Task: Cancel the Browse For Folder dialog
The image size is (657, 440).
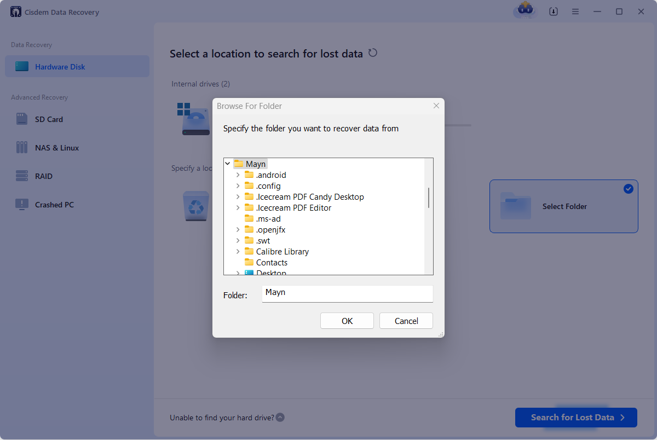Action: coord(406,321)
